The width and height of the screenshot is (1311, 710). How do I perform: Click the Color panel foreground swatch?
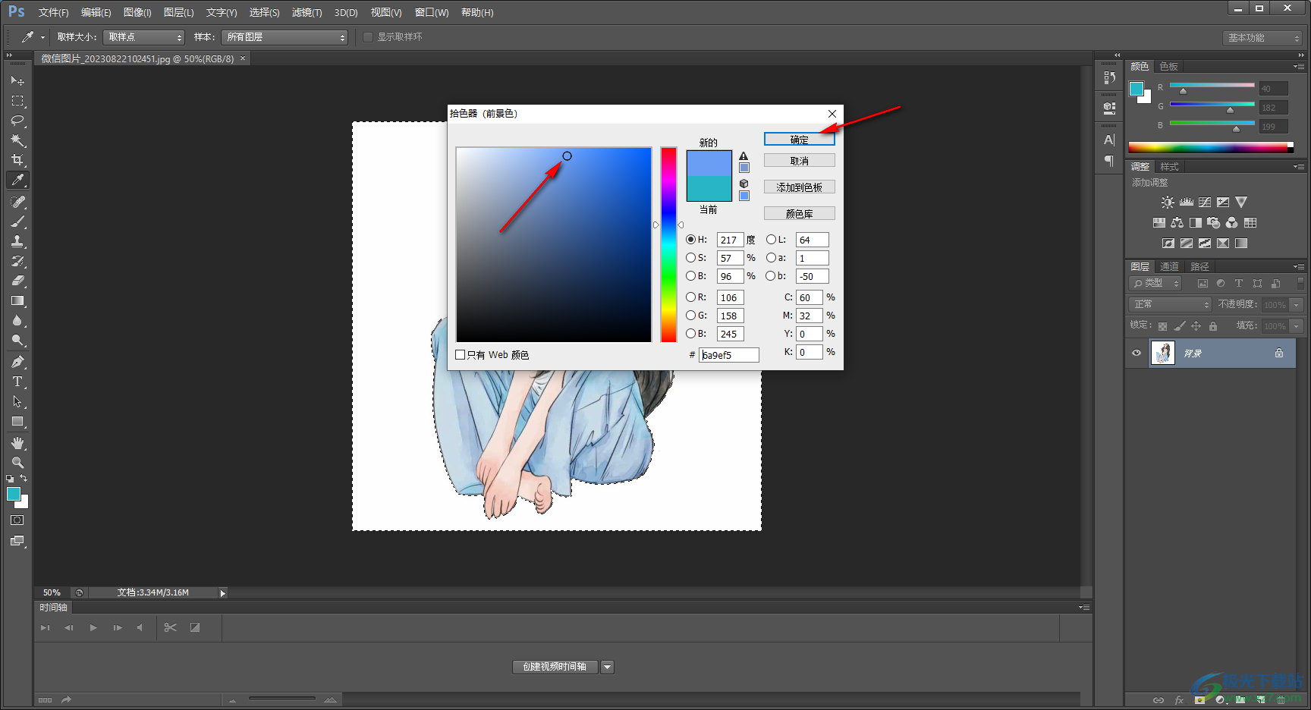coord(1137,89)
